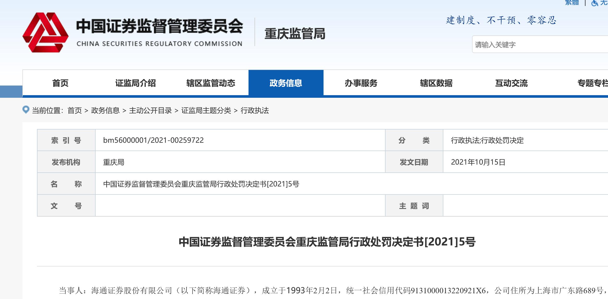Click the accessibility wheelchair icon
The image size is (608, 299).
tap(594, 3)
